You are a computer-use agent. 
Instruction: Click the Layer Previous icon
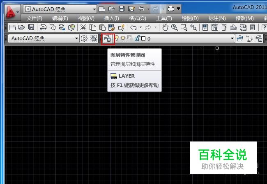point(249,38)
